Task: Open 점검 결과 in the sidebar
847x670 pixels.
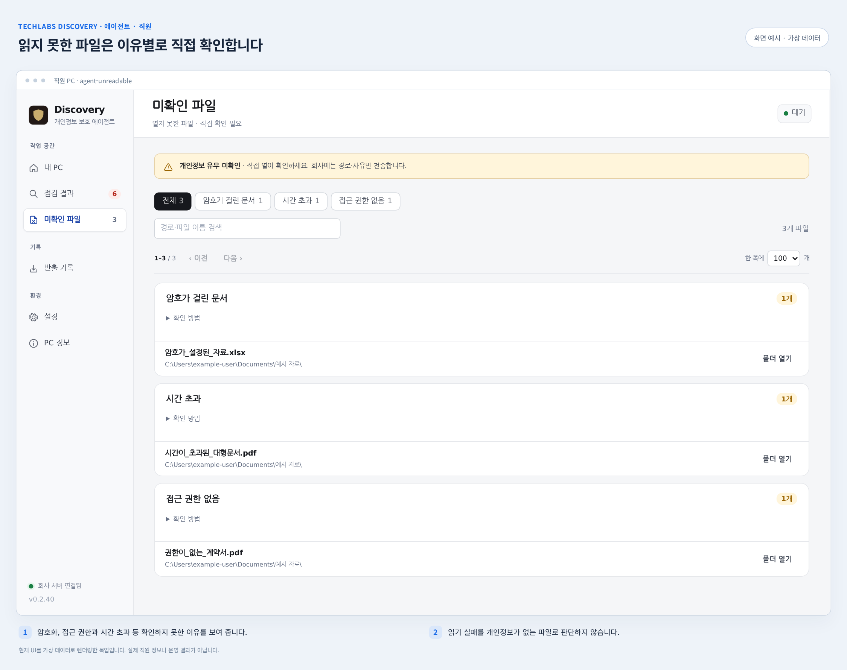Action: 75,194
